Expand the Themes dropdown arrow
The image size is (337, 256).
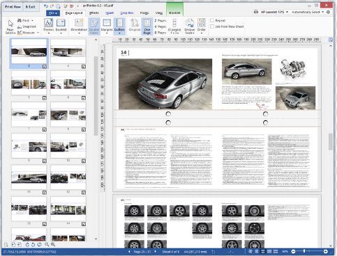click(48, 33)
